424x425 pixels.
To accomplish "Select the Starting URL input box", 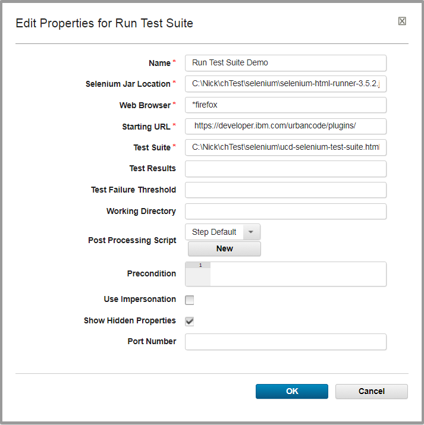I will tap(285, 126).
